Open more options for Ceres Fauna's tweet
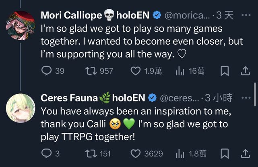Screen dimensions: 258x167 point(245,98)
